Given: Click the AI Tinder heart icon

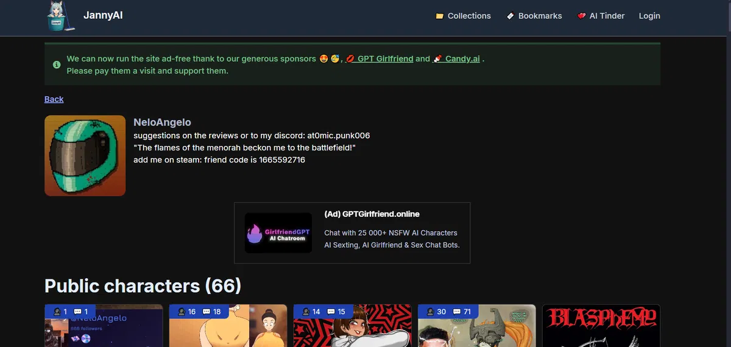Looking at the screenshot, I should 582,16.
